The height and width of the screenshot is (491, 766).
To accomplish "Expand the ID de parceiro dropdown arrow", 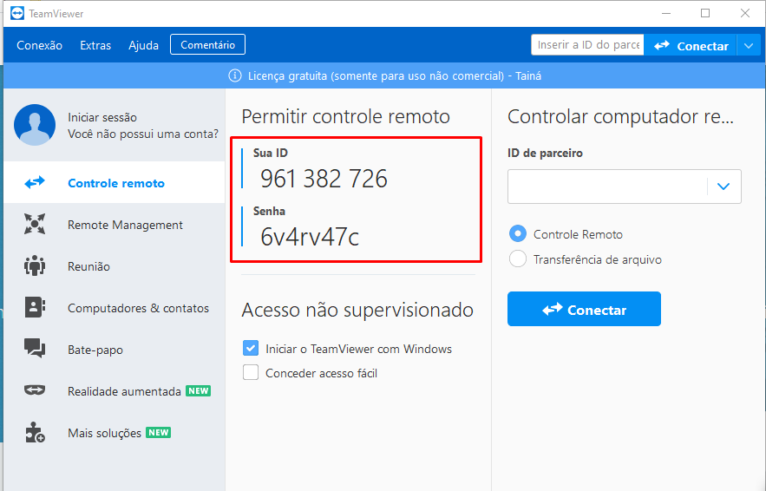I will pos(723,186).
